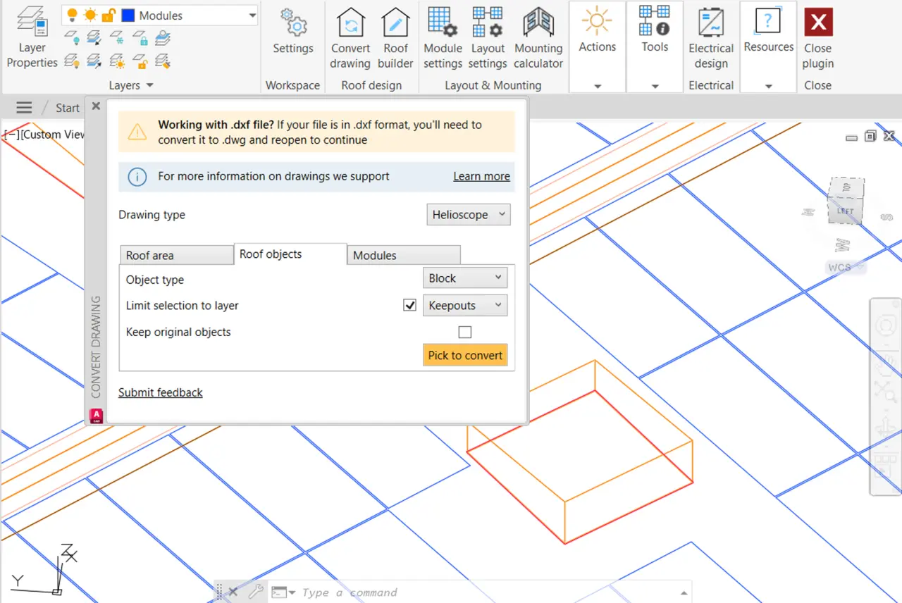The image size is (902, 603).
Task: Open the Tools menu
Action: tap(655, 46)
